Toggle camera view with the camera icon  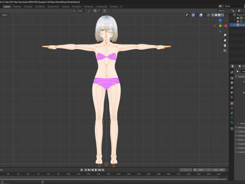[x=225, y=45]
